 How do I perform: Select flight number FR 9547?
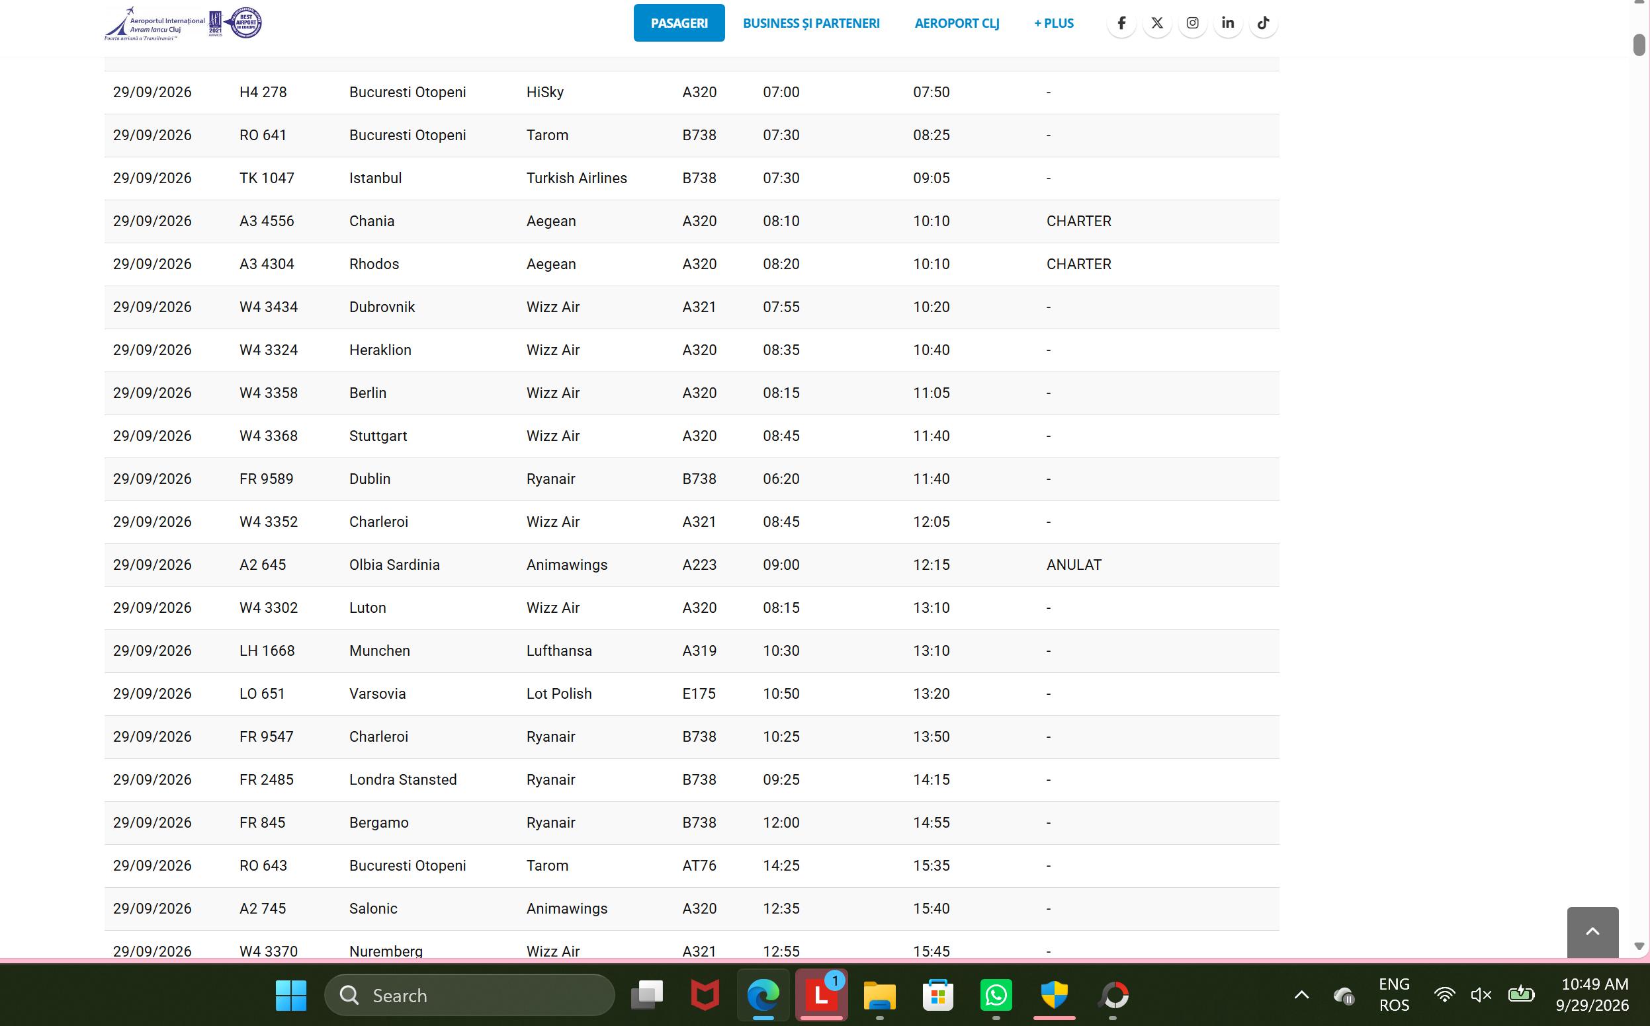coord(267,737)
